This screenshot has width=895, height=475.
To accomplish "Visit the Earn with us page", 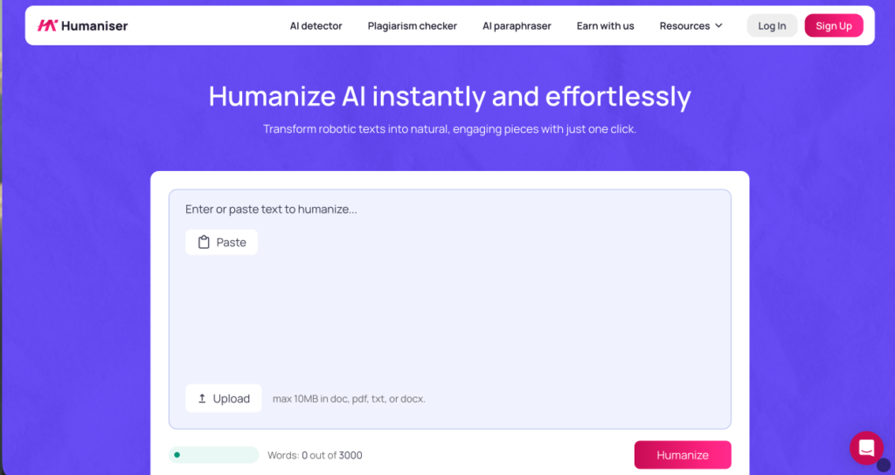I will tap(605, 26).
